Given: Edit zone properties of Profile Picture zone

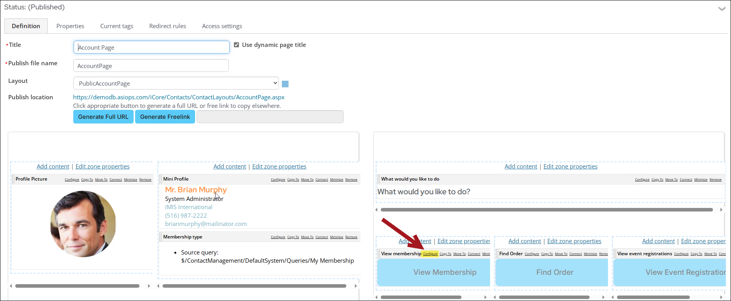Looking at the screenshot, I should [x=103, y=166].
